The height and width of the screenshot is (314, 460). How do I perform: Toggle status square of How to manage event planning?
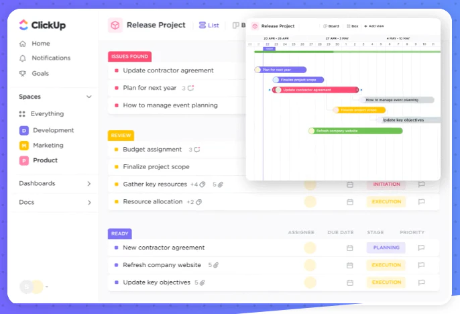[117, 105]
